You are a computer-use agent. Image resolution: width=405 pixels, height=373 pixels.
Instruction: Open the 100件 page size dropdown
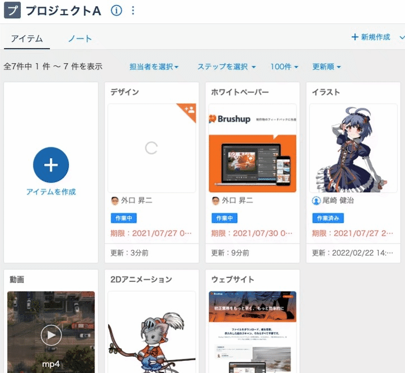[284, 67]
